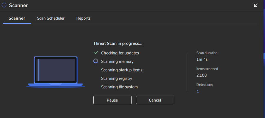Click the Scanning registry step
The image size is (265, 118).
point(117,78)
